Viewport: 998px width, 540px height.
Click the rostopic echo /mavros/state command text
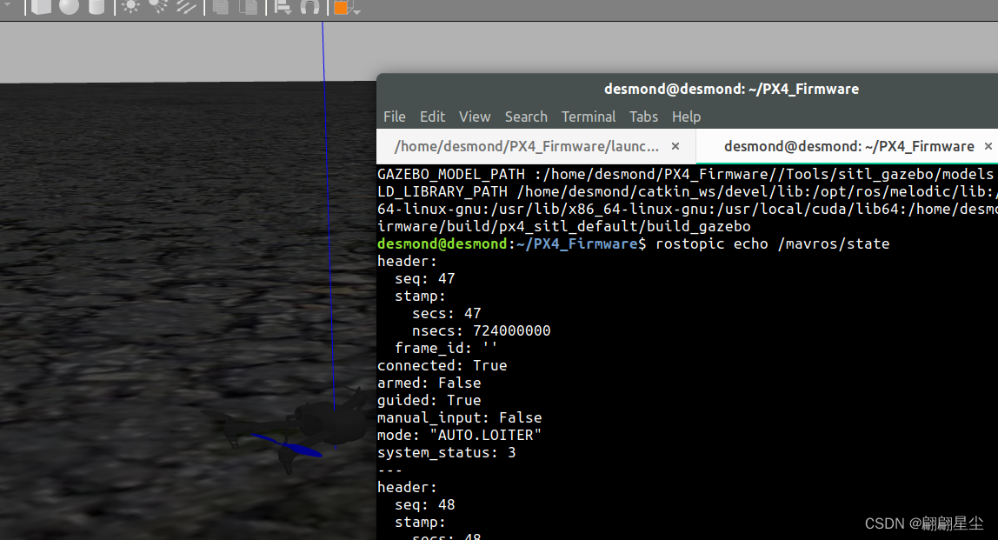pos(772,243)
